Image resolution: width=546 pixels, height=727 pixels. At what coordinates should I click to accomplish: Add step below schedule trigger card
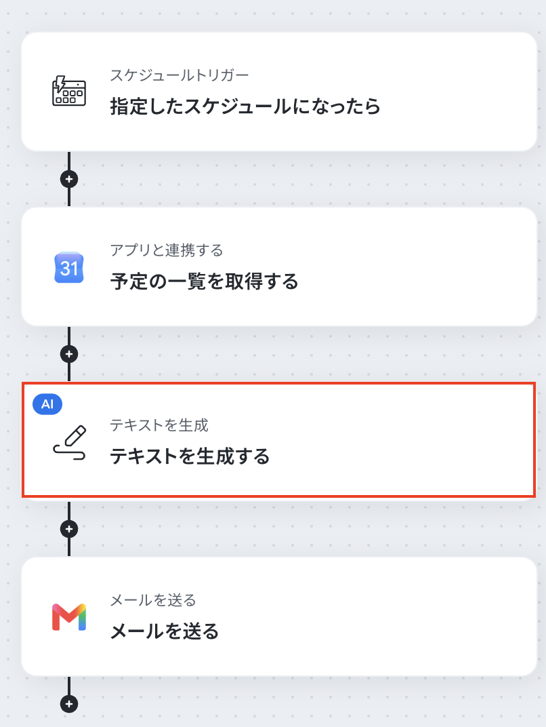pos(69,179)
